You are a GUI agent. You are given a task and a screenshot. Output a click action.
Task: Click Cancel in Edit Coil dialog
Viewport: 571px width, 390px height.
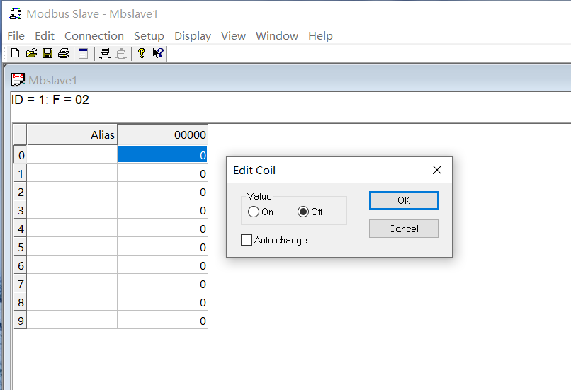(x=403, y=229)
